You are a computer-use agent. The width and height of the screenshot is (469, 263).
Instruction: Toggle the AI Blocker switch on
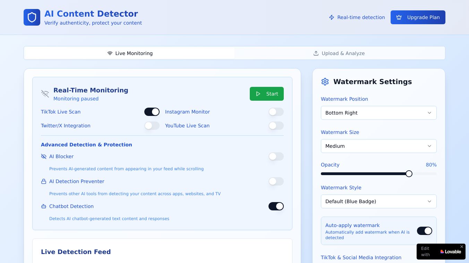point(276,156)
